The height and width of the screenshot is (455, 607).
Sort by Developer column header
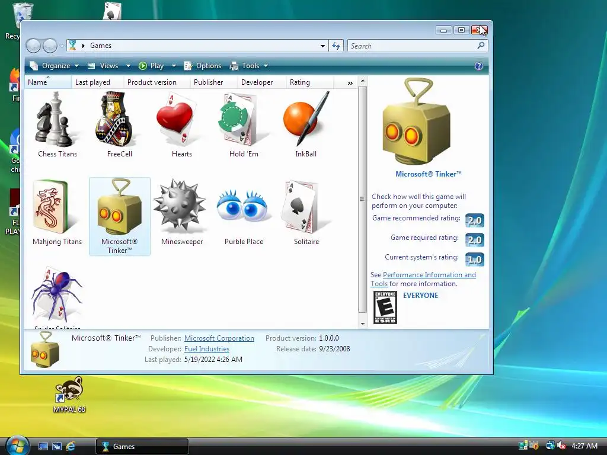point(261,82)
